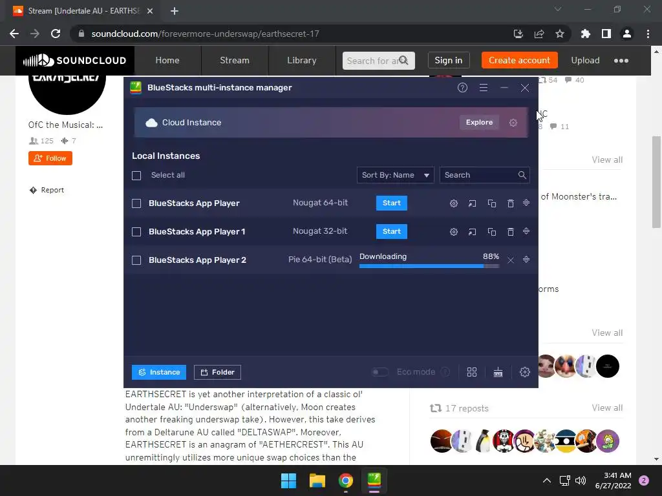Viewport: 662px width, 496px height.
Task: Open settings for BlueStacks App Player 1
Action: 453,232
